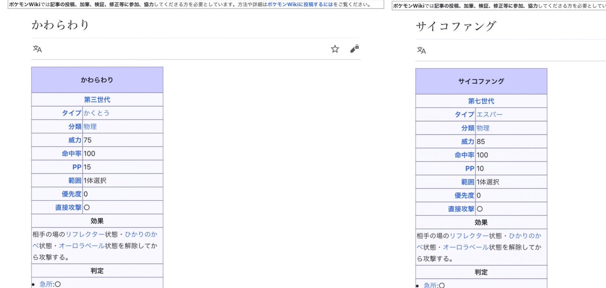Open 急所 link in the サイコファング table

click(x=430, y=285)
